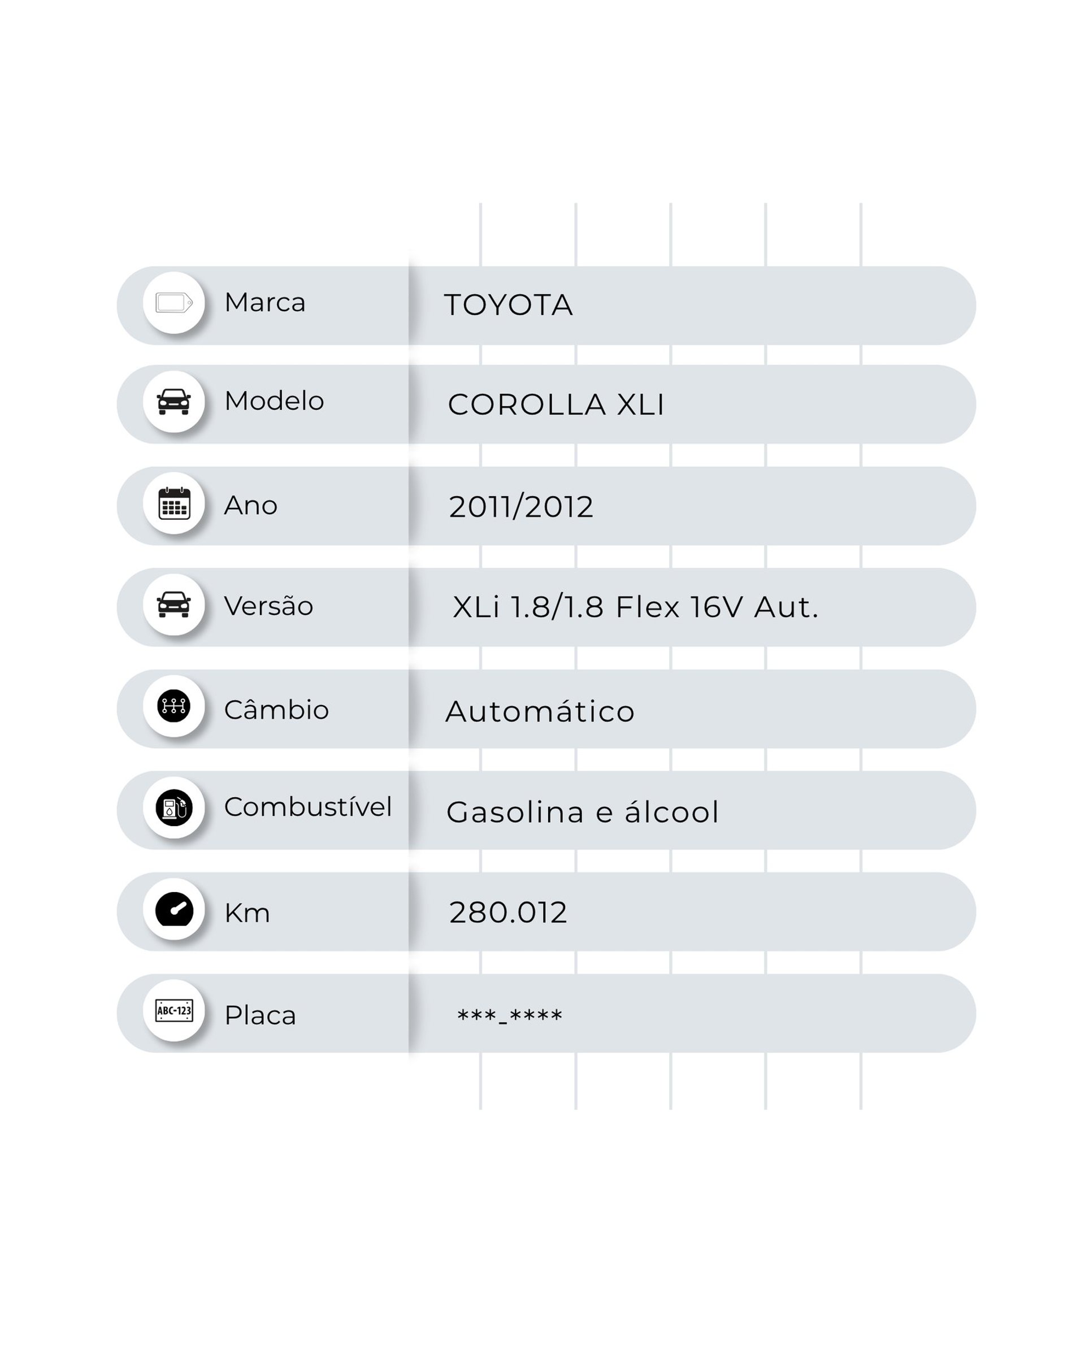
Task: Select the XLi 1.8/1.8 Flex 16V Aut. text
Action: pyautogui.click(x=635, y=607)
